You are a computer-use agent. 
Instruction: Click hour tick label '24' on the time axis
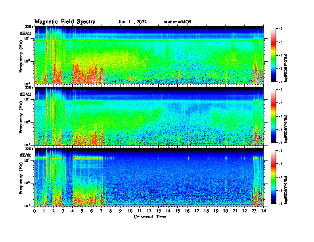tap(264, 211)
